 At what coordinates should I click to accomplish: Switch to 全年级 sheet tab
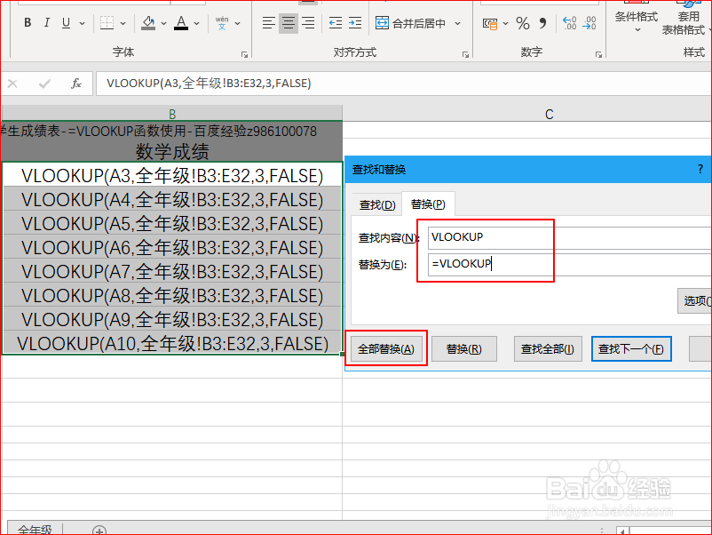tap(35, 530)
